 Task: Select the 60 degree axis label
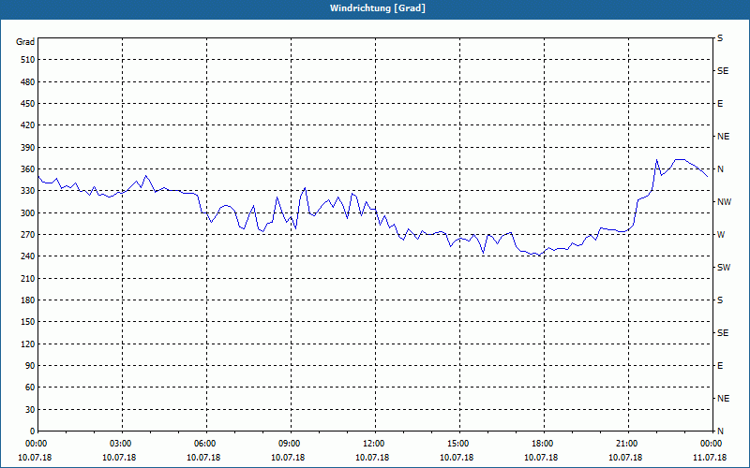point(30,388)
